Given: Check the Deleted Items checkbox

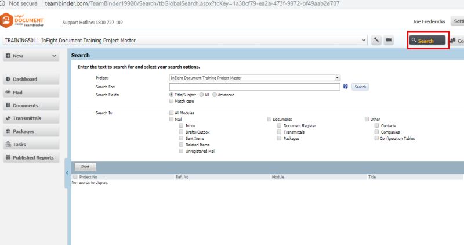Looking at the screenshot, I should coord(181,145).
